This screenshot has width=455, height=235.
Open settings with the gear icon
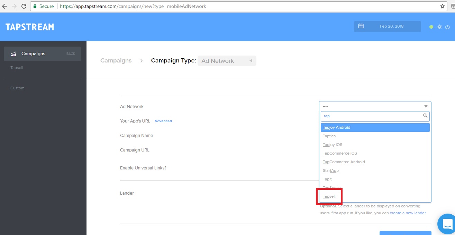(439, 27)
